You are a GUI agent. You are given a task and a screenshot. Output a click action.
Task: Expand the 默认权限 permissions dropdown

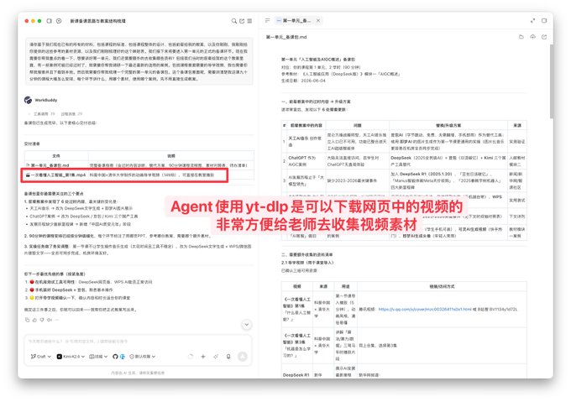coord(143,357)
